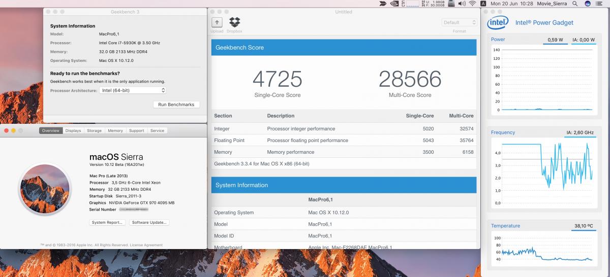Select the Overview tab

click(x=51, y=130)
